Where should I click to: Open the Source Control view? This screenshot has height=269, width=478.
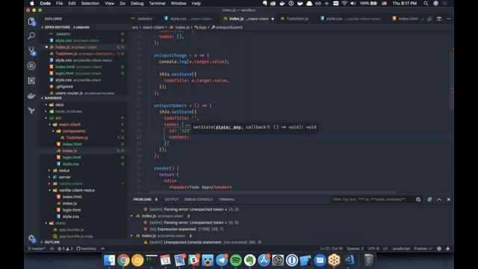(31, 51)
